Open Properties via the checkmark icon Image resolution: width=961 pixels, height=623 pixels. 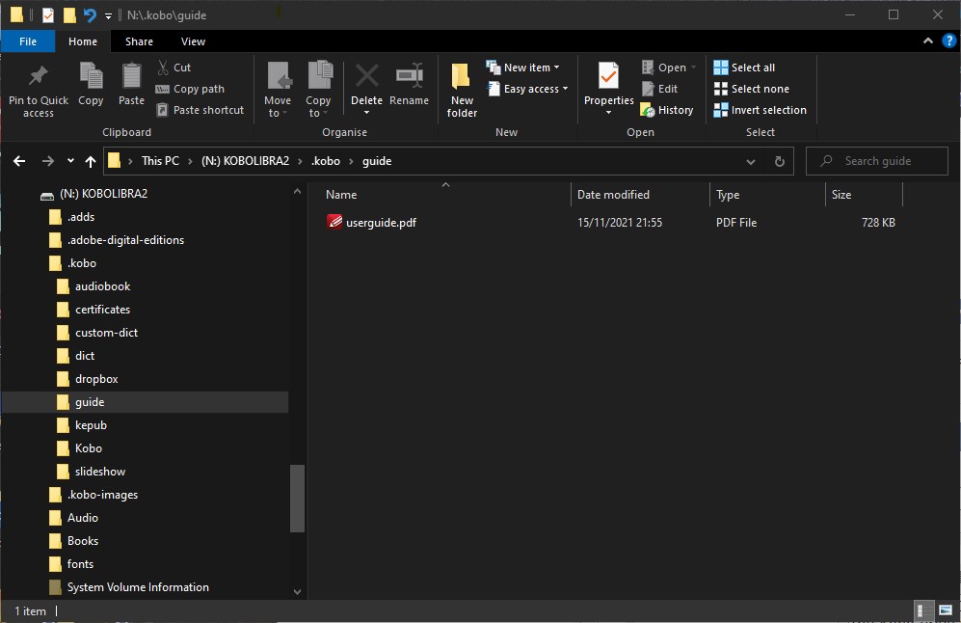click(x=608, y=77)
